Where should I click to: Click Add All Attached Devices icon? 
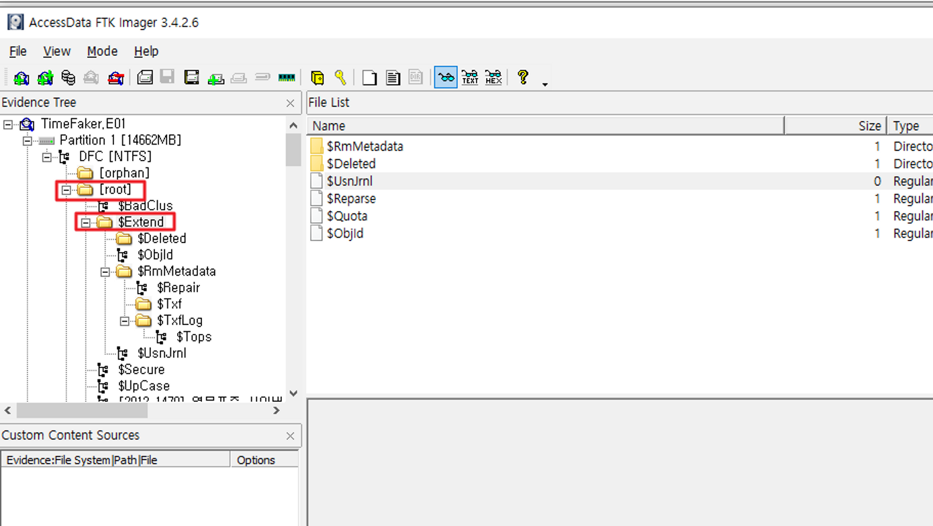pyautogui.click(x=45, y=77)
